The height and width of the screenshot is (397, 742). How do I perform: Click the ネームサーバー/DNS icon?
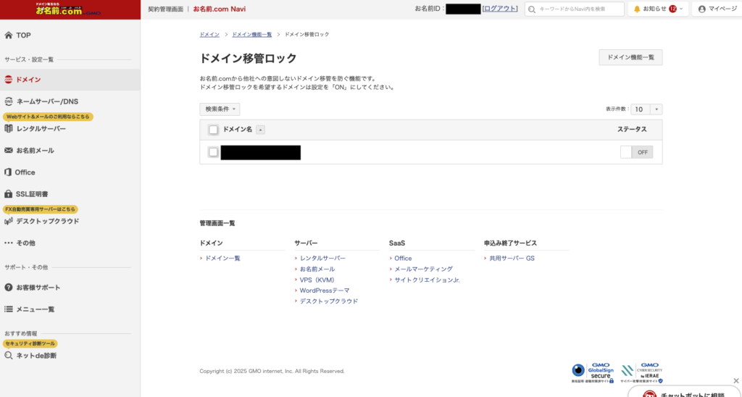click(x=9, y=101)
